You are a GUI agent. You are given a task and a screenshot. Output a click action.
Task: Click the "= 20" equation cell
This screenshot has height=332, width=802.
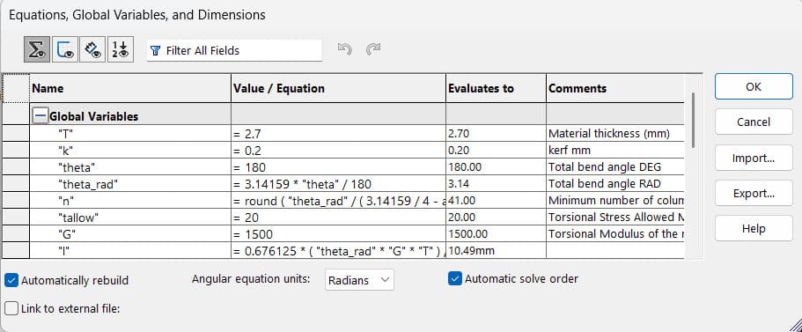click(338, 218)
